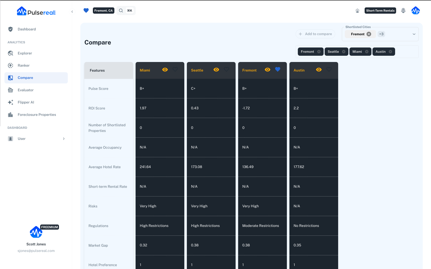The image size is (431, 269).
Task: Toggle visibility eye for Miami column
Action: (x=165, y=70)
